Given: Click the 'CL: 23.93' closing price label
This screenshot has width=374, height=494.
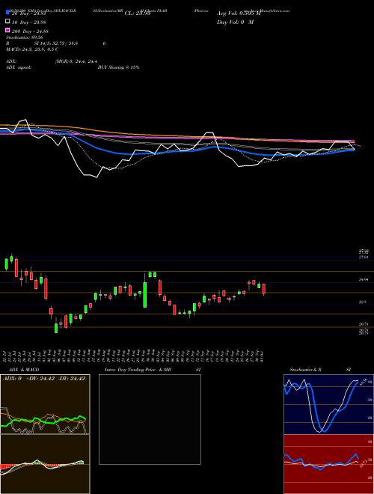Looking at the screenshot, I should (138, 13).
